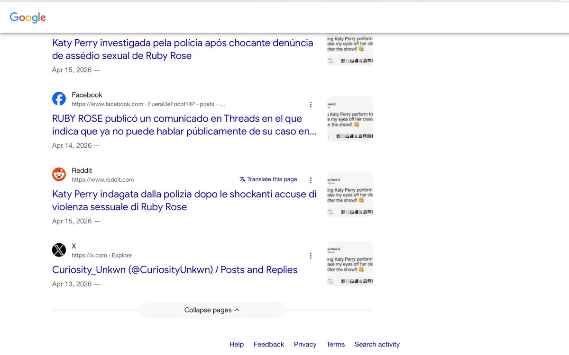Click the Facebook site name text
The image size is (569, 355).
87,95
